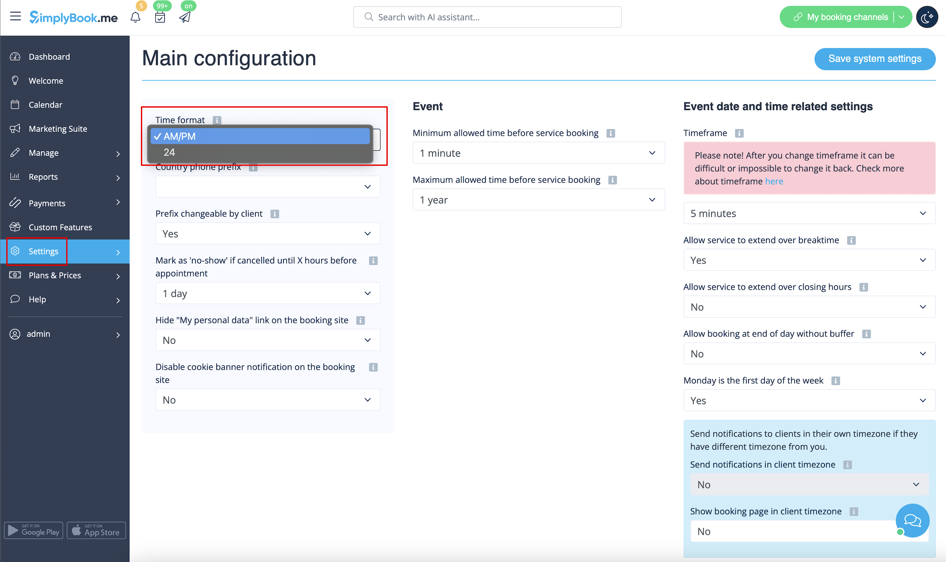Focus the Search with AI assistant field

[487, 17]
